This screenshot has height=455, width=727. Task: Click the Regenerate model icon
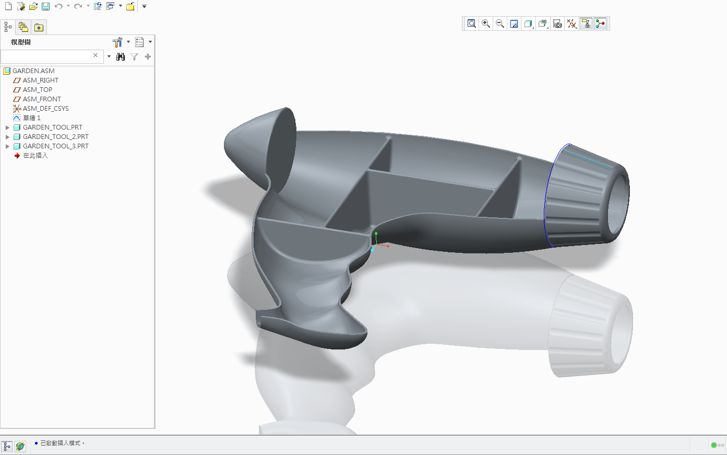(98, 6)
